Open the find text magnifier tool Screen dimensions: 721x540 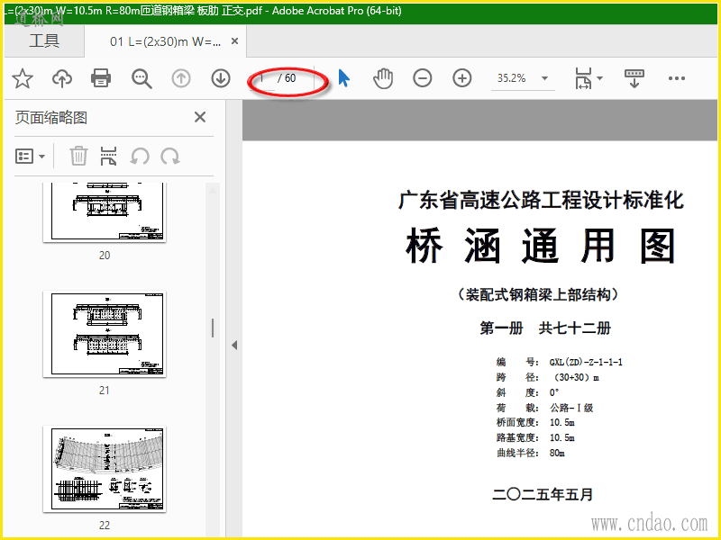[x=141, y=78]
